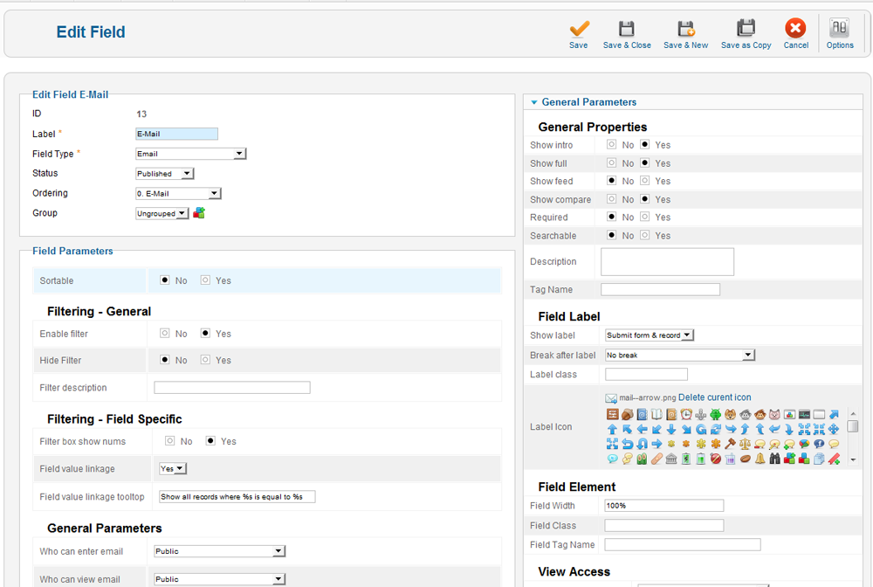Pick the alarm clock label icon
Image resolution: width=873 pixels, height=587 pixels.
coord(685,415)
